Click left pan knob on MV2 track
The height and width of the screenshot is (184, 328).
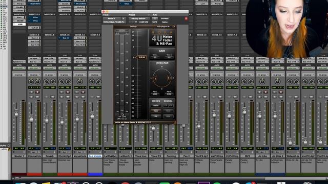point(244,82)
